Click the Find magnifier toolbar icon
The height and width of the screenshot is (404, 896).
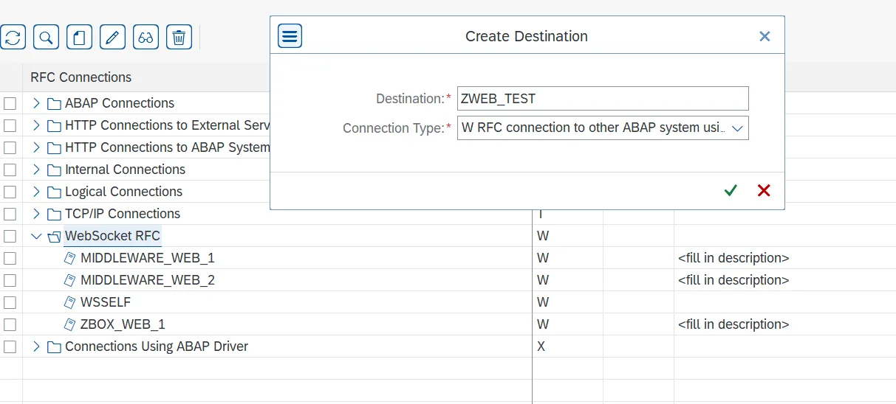[46, 37]
